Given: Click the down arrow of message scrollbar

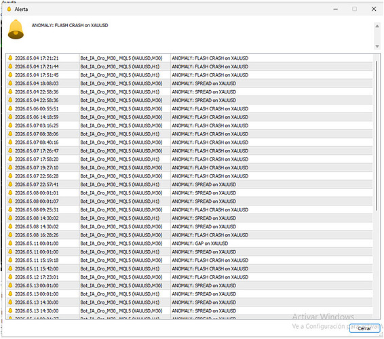Looking at the screenshot, I should pos(377,46).
